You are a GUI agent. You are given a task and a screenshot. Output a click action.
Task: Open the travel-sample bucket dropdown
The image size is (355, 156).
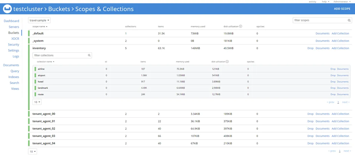click(x=39, y=20)
